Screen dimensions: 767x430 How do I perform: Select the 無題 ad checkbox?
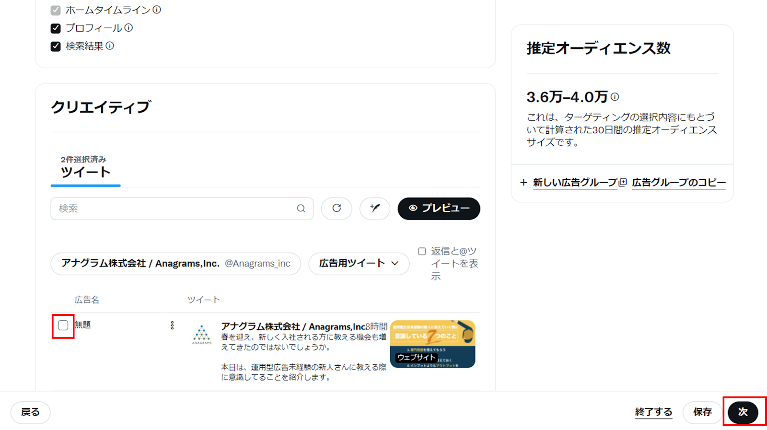point(63,325)
